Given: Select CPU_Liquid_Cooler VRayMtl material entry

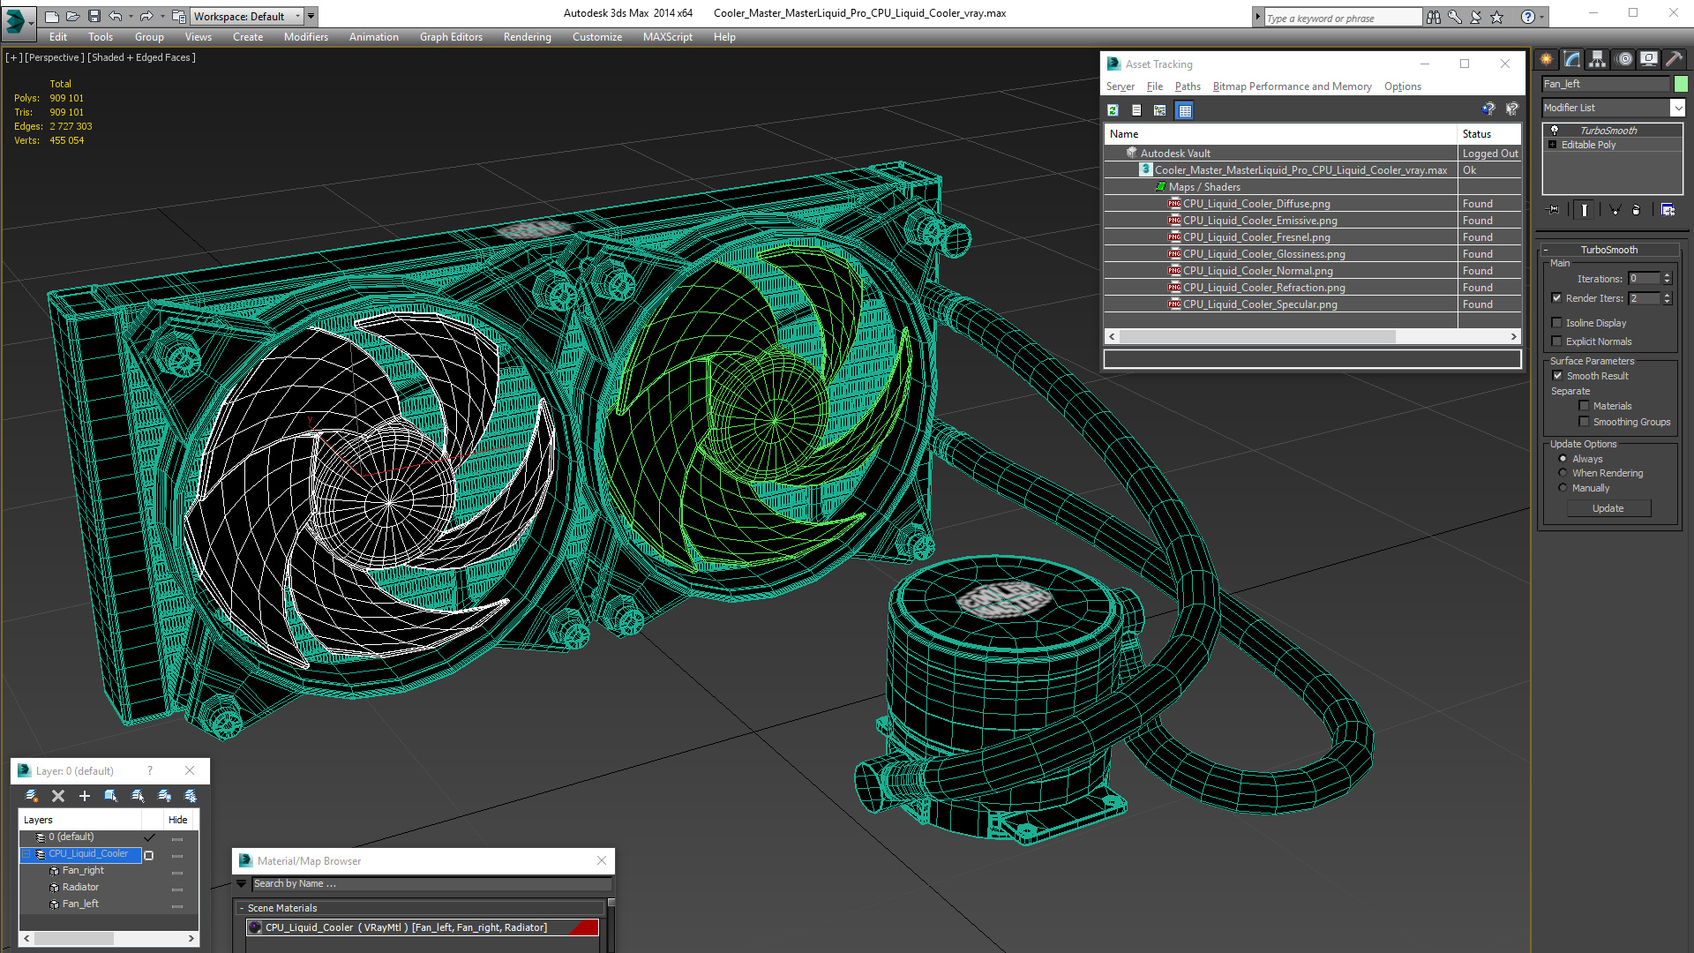Looking at the screenshot, I should pyautogui.click(x=423, y=927).
